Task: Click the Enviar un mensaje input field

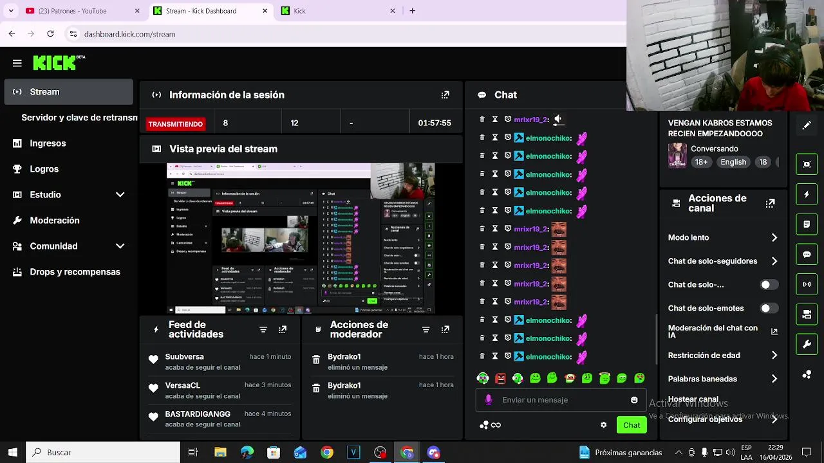Action: click(x=560, y=400)
